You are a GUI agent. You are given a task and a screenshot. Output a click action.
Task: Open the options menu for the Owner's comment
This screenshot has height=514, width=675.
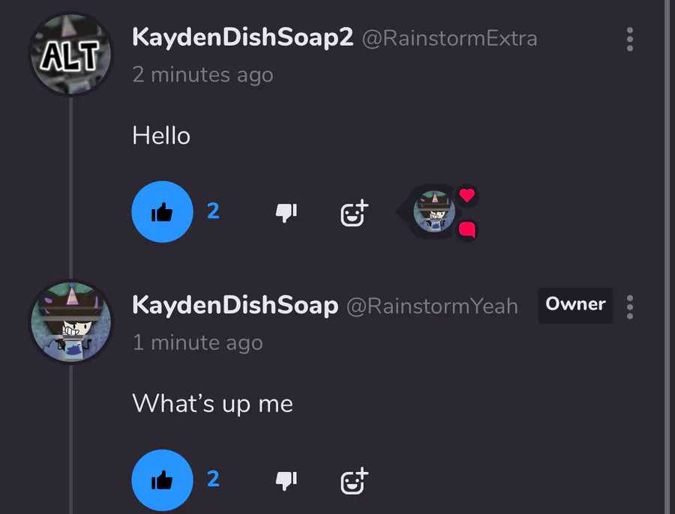tap(629, 307)
